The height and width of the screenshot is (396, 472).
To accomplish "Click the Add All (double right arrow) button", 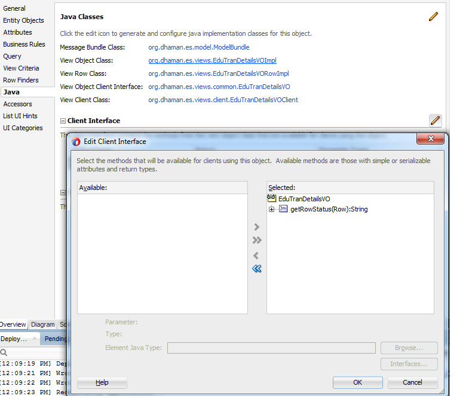I will coord(257,241).
